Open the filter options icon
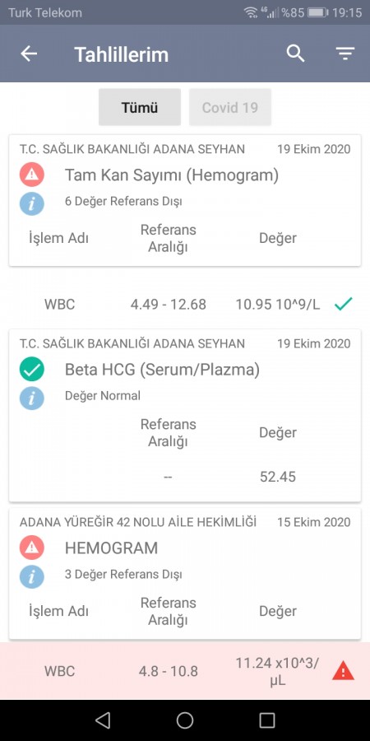Viewport: 370px width, 741px height. point(345,54)
